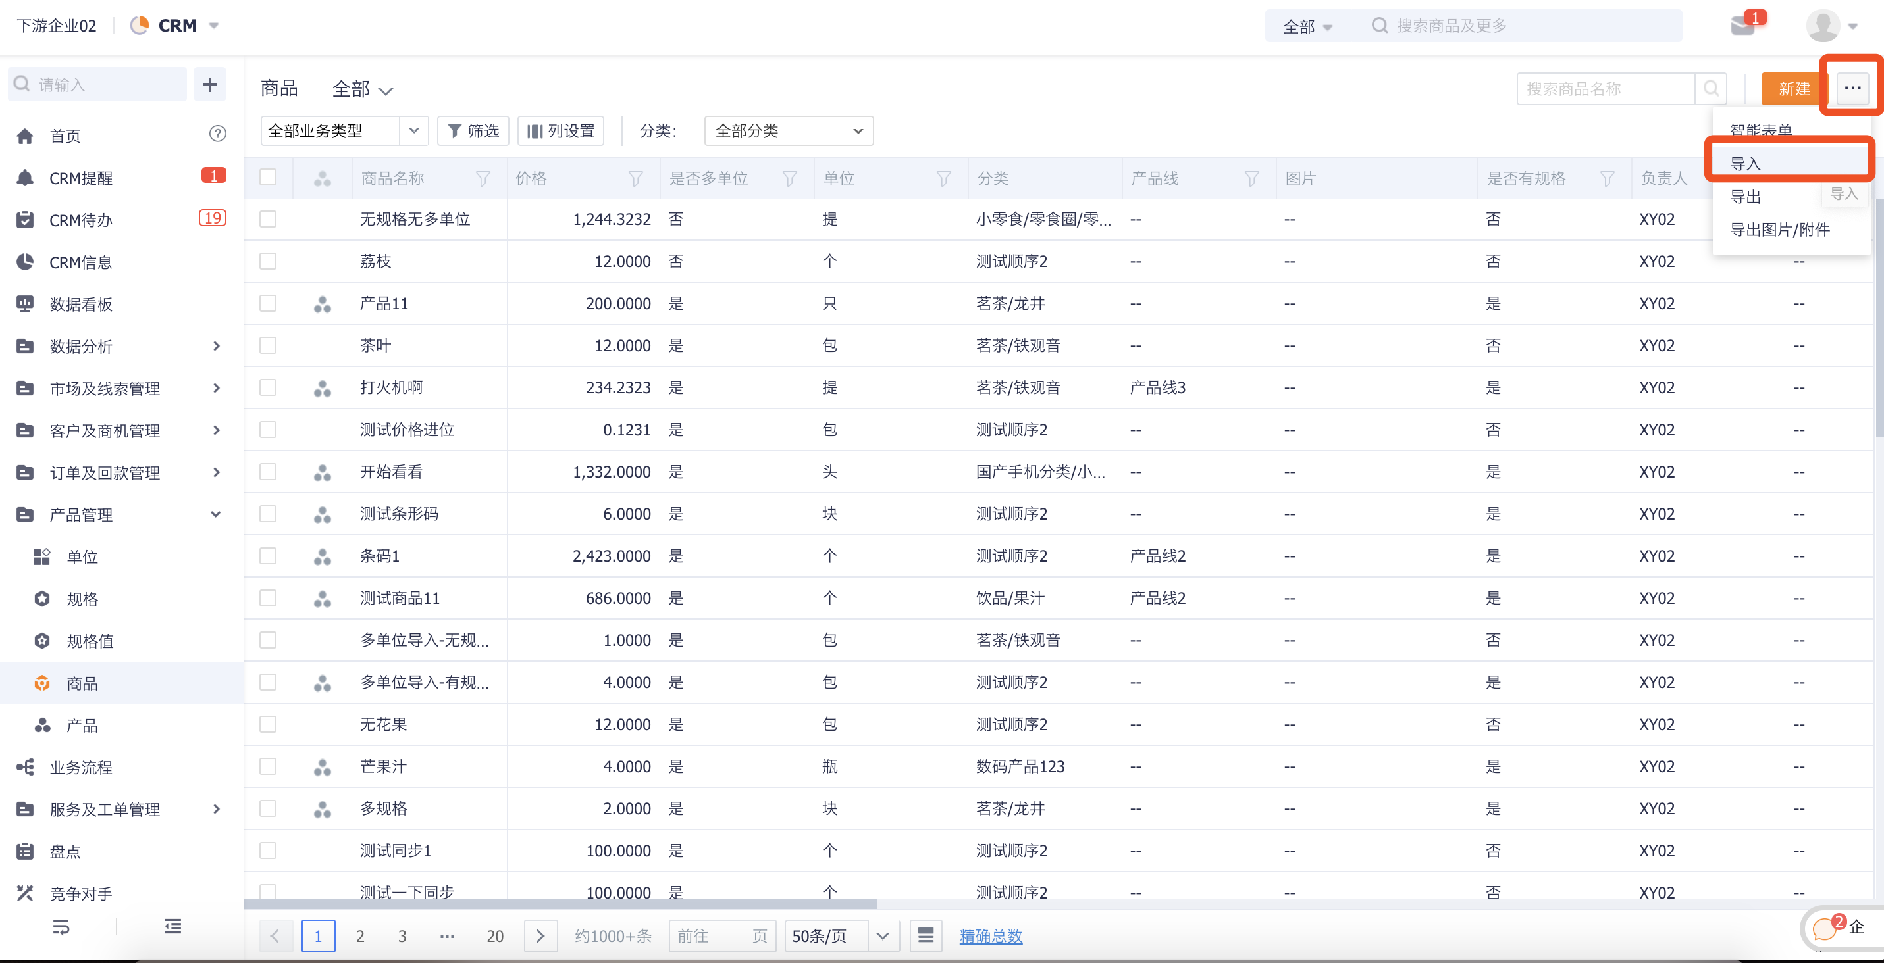Viewport: 1884px width, 963px height.
Task: Open the 50条/页 page size dropdown
Action: [841, 935]
